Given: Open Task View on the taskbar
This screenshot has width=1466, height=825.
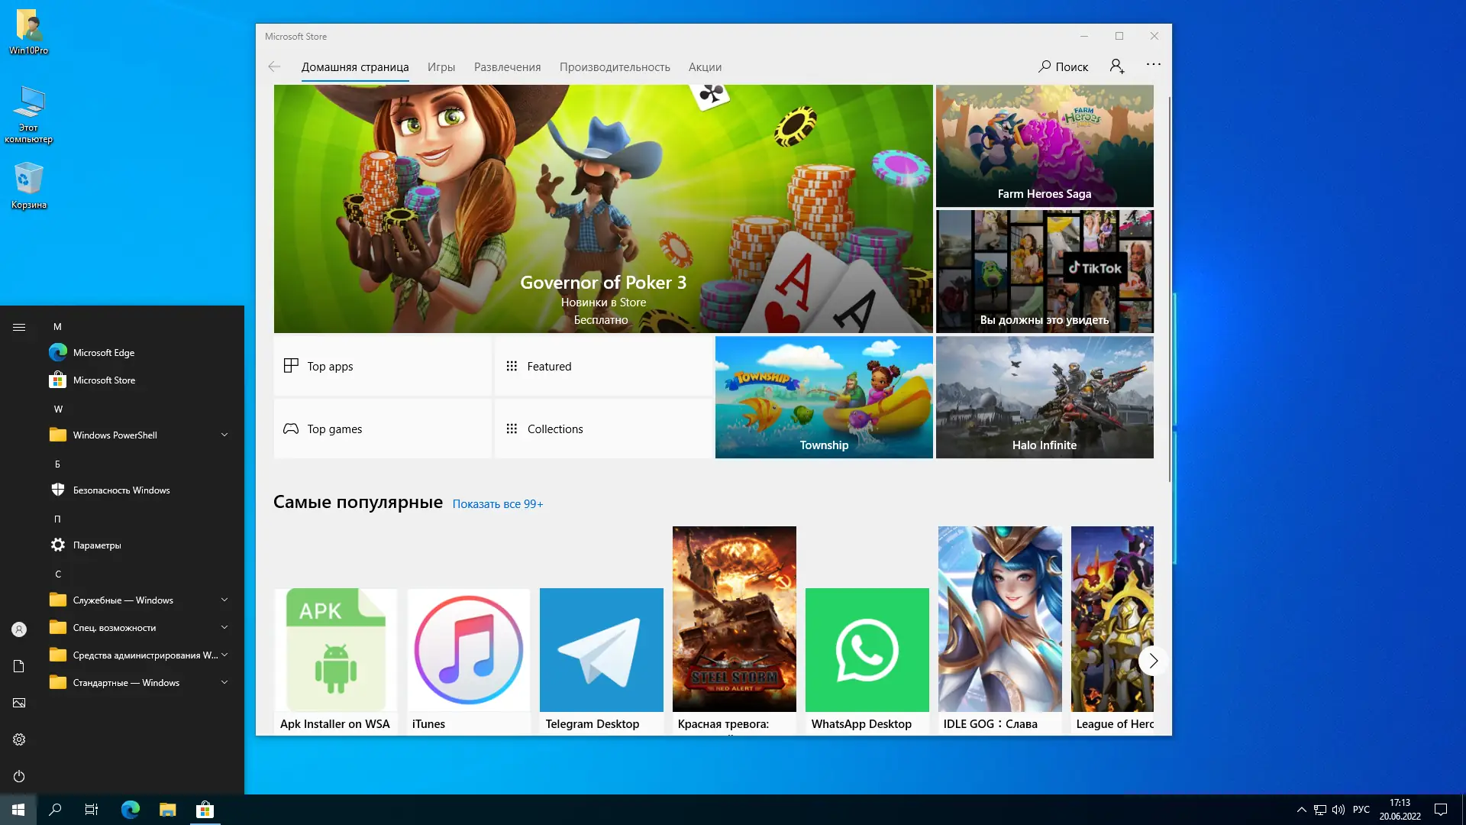Looking at the screenshot, I should (x=90, y=809).
